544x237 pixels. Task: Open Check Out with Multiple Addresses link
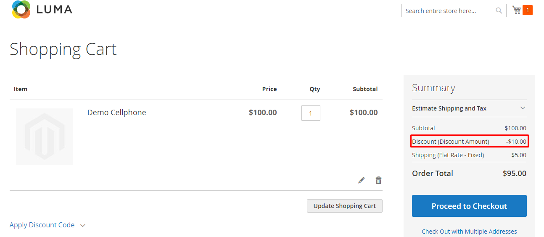(x=469, y=232)
